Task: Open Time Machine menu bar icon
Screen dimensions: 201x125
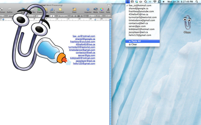Action: [145, 2]
